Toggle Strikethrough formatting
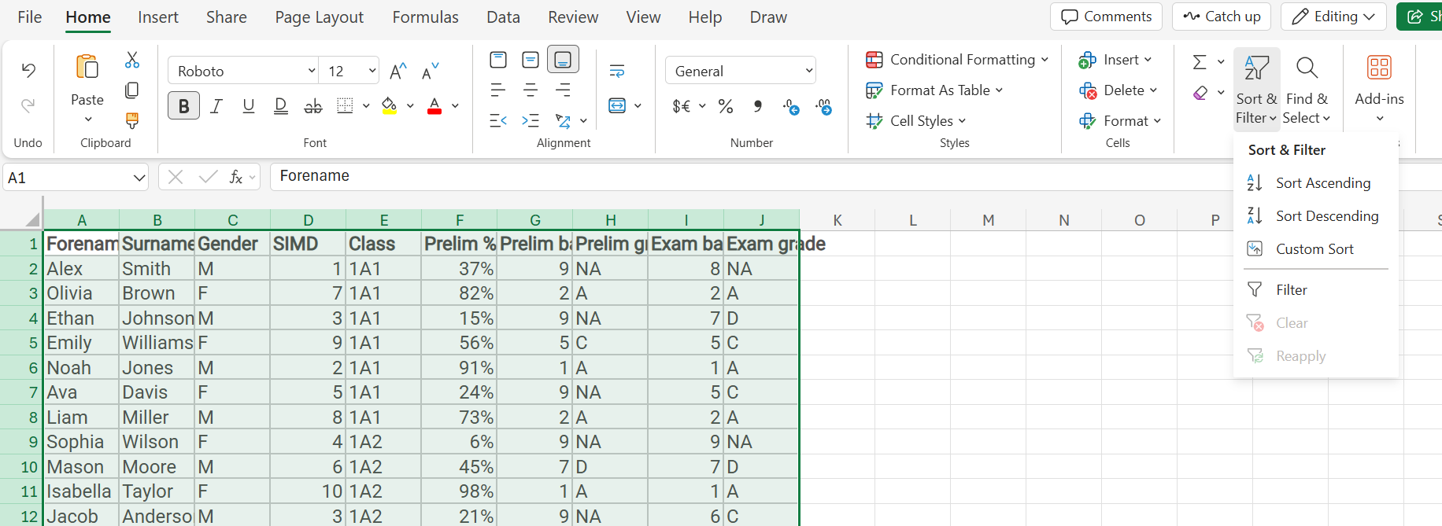 coord(313,105)
